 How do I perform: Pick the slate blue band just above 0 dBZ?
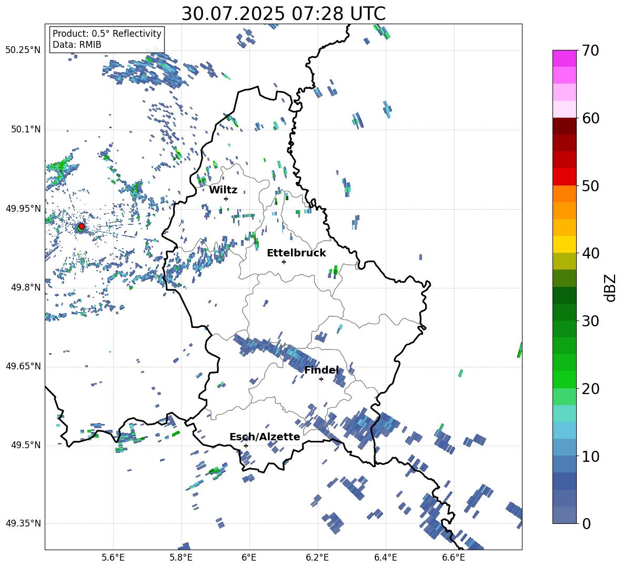click(564, 515)
